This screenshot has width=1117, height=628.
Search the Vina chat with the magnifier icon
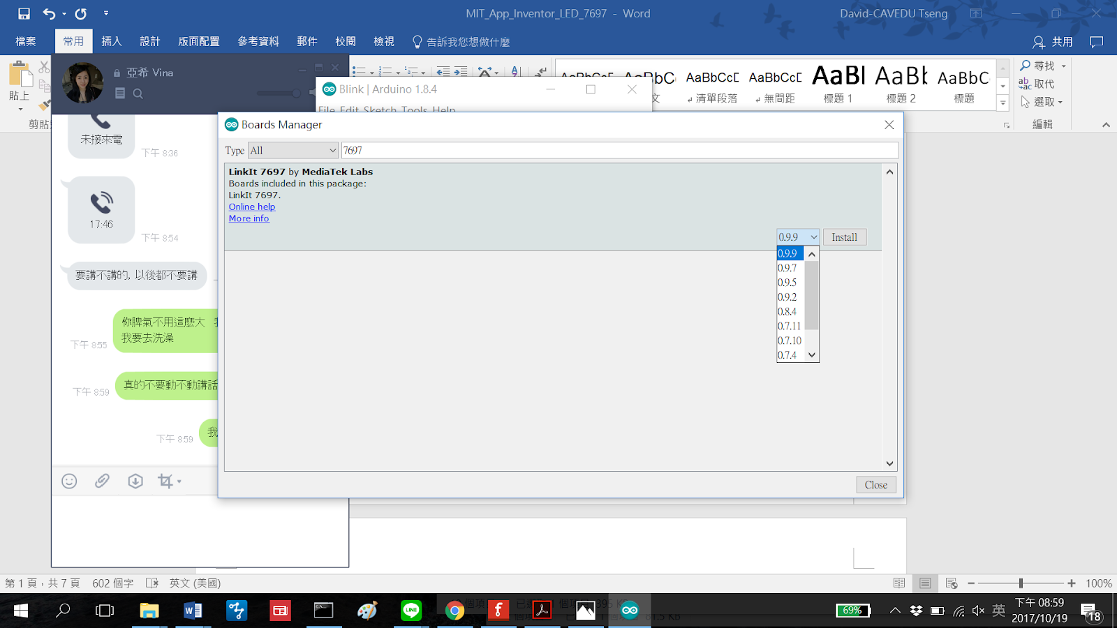point(138,94)
